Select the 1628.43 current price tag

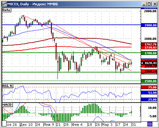coord(149,63)
